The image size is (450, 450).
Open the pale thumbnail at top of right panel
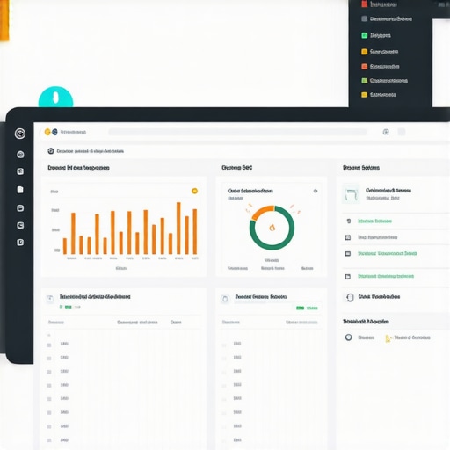351,194
